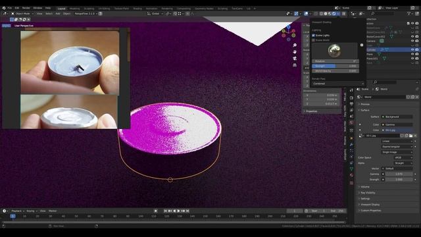
Task: Open the Object Mode dropdown
Action: tap(22, 13)
